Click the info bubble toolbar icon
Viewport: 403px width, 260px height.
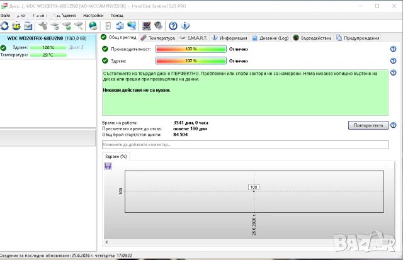tap(185, 26)
